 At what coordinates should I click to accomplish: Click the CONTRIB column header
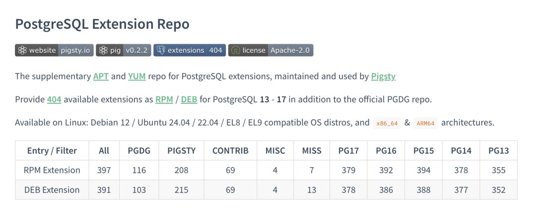pos(230,150)
